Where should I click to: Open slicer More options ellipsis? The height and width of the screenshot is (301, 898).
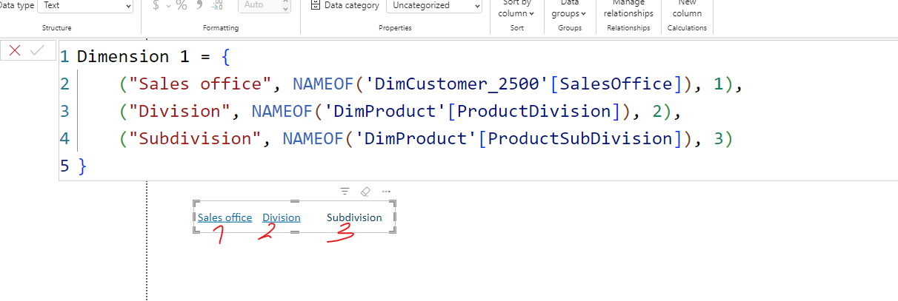(x=386, y=191)
